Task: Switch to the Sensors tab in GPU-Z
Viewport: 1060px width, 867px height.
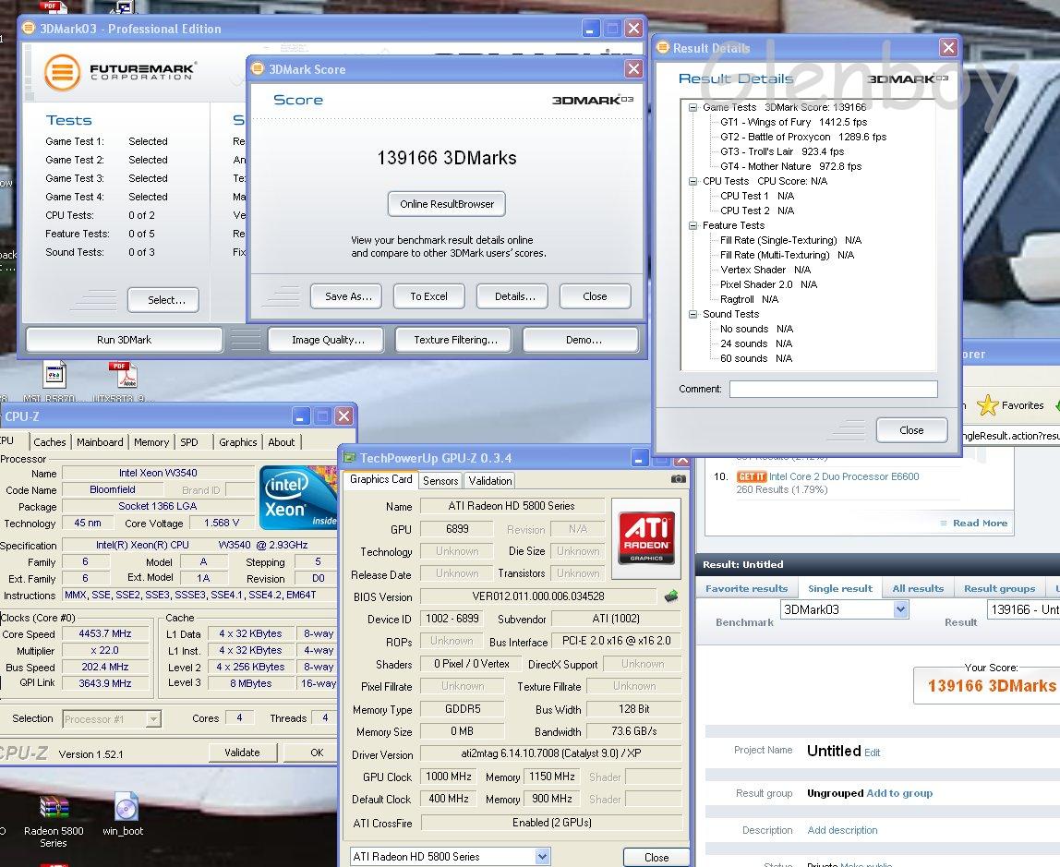Action: 440,480
